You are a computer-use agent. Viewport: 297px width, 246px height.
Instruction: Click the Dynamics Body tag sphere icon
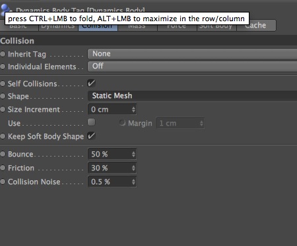(6, 9)
